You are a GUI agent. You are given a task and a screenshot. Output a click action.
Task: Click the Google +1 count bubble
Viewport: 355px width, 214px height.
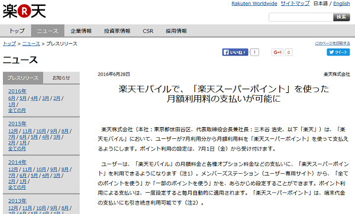click(x=289, y=52)
